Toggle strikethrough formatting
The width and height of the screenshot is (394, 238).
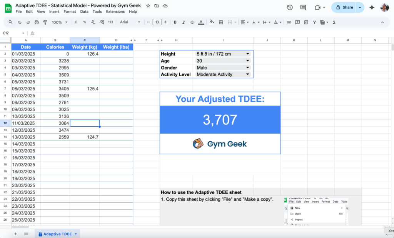[192, 22]
